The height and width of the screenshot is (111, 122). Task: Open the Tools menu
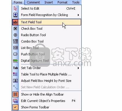(x=76, y=2)
